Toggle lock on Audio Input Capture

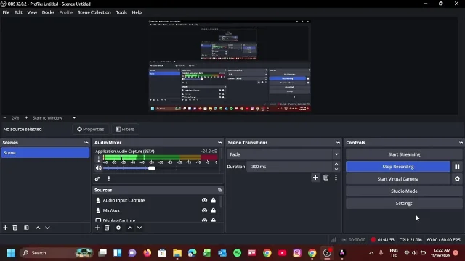213,200
